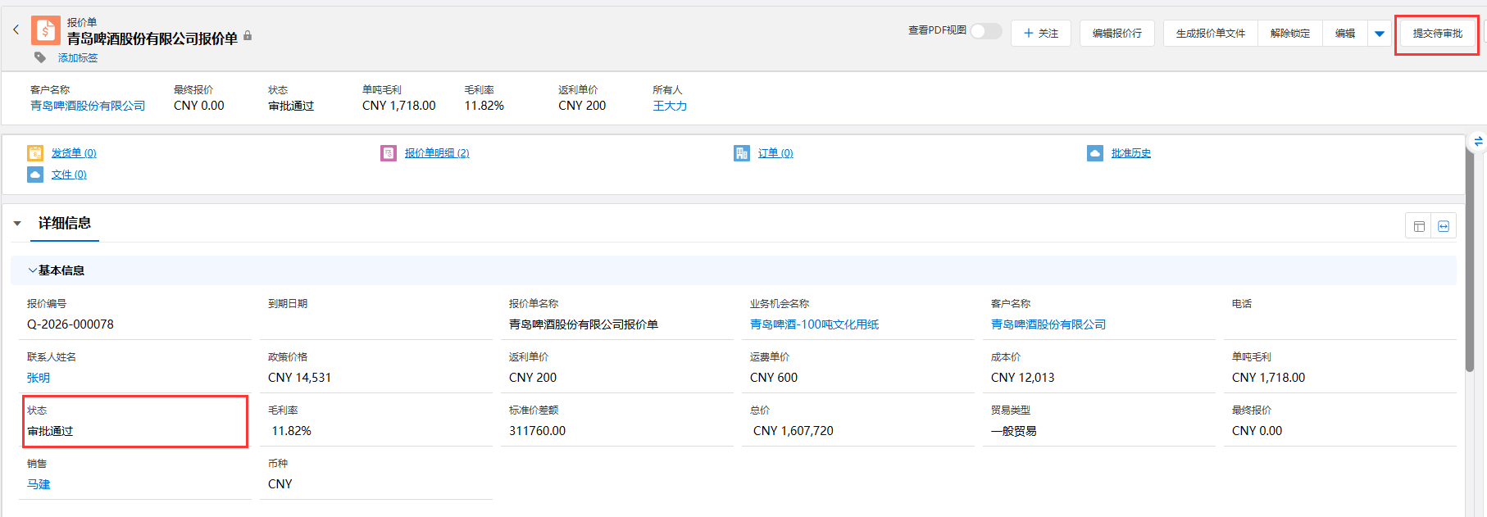Viewport: 1487px width, 517px height.
Task: Click the expand-width arrows icon in 详细信息 header
Action: pyautogui.click(x=1444, y=226)
